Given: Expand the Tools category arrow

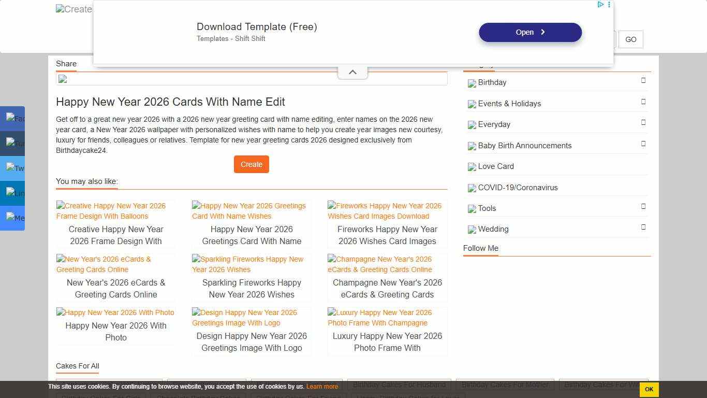Looking at the screenshot, I should 643,206.
